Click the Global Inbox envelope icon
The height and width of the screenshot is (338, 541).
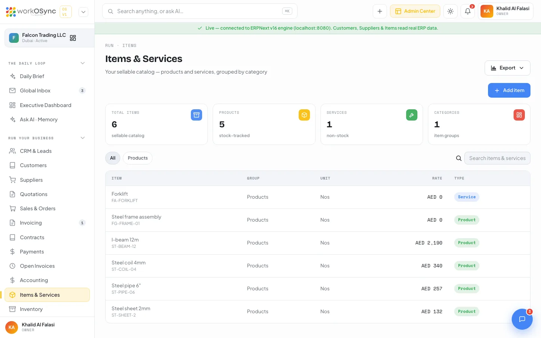click(12, 91)
